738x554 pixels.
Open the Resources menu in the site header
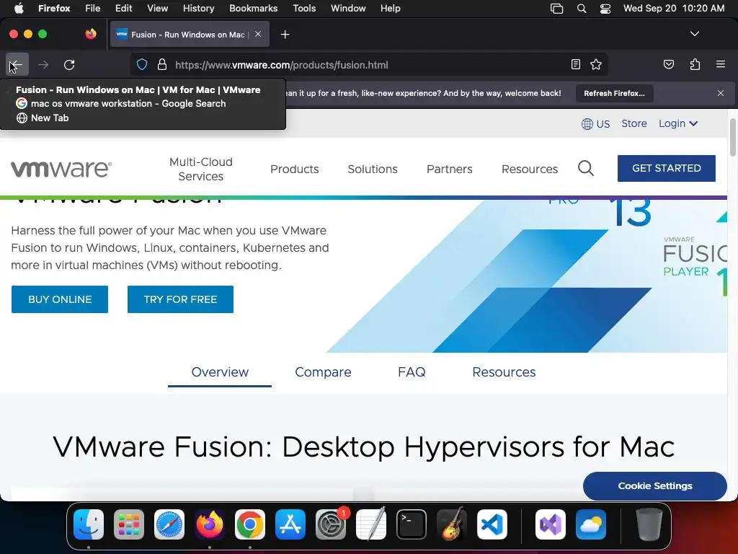530,169
